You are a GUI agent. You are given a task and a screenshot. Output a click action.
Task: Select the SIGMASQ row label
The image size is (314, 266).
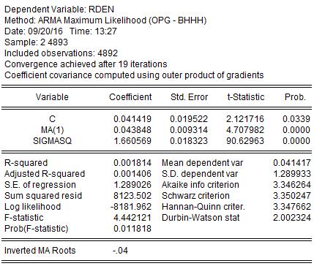[x=52, y=141]
